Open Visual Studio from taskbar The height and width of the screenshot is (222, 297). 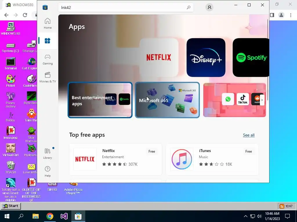[x=64, y=216]
